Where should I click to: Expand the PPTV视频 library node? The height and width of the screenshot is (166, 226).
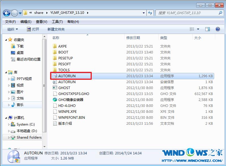(9, 79)
